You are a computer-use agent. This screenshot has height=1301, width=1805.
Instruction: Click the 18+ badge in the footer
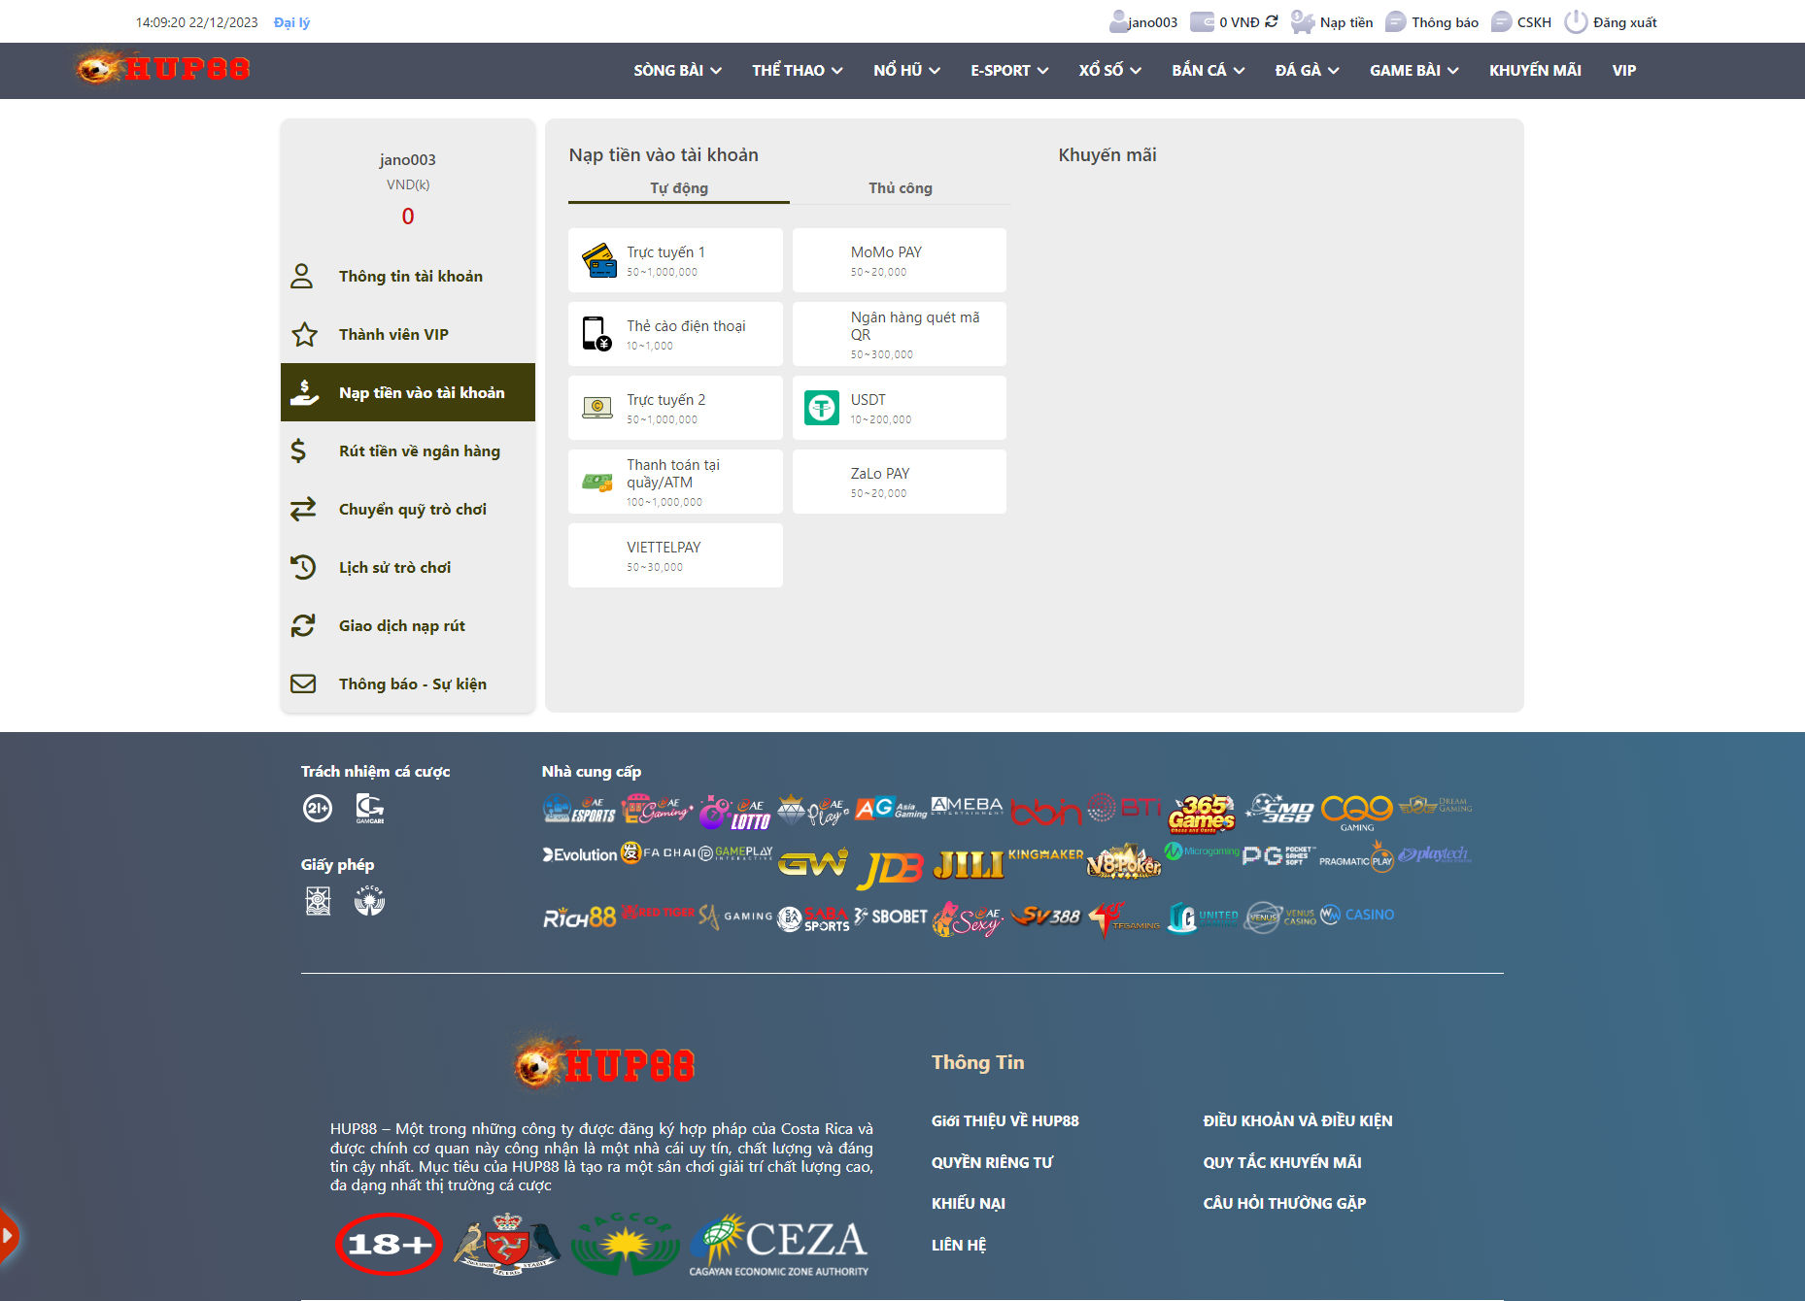389,1244
